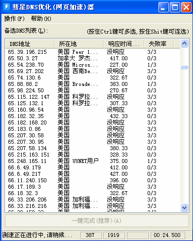Click response time 270.67 value
Viewport: 193px width, 241px height.
coord(118,90)
